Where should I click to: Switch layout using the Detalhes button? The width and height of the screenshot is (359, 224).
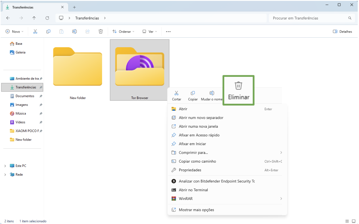342,31
